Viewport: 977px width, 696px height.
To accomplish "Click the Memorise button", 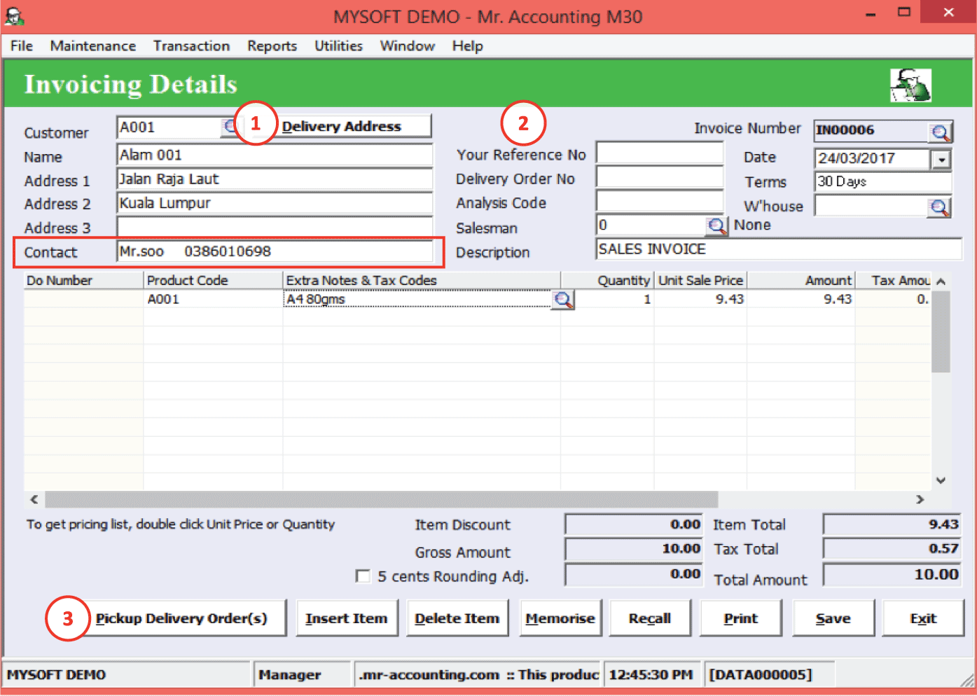I will (560, 618).
